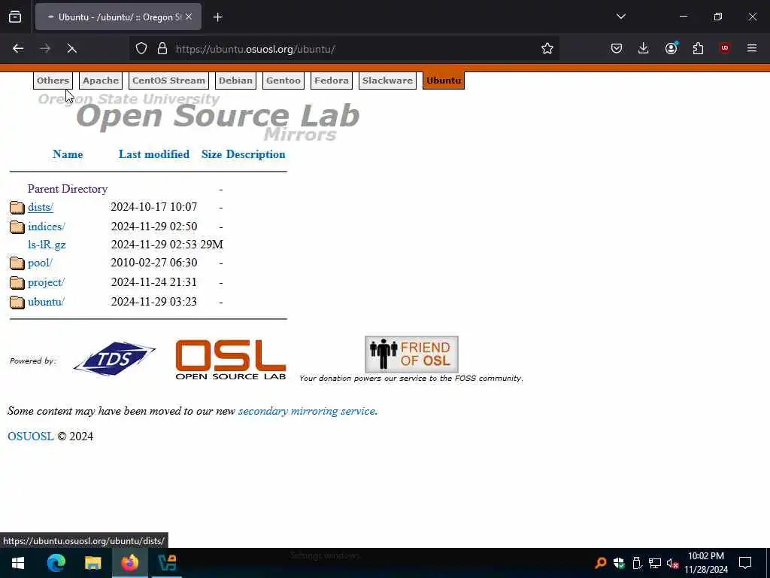Sort listing by Description column
Screen dimensions: 770x578
(x=256, y=154)
